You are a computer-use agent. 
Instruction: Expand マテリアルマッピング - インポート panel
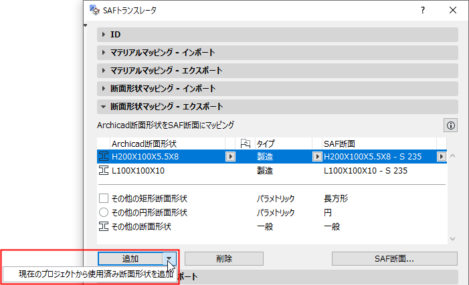pyautogui.click(x=278, y=53)
